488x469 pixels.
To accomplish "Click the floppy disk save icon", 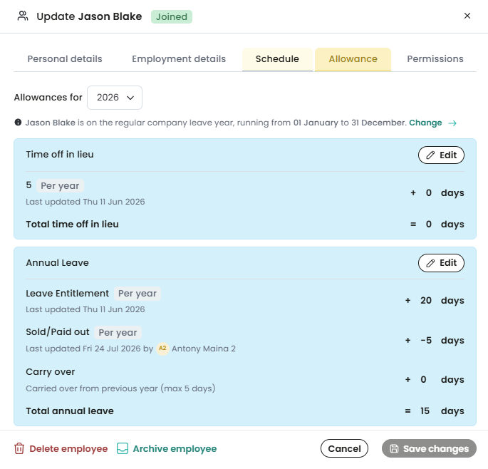I will (394, 448).
